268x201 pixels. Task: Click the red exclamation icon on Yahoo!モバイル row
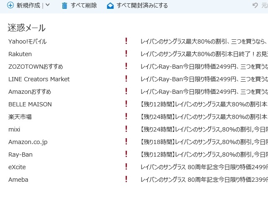(126, 41)
